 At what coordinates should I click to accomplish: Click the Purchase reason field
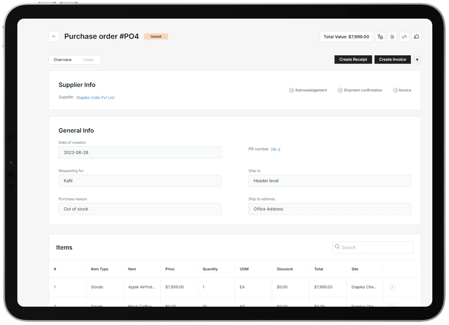[x=140, y=209]
